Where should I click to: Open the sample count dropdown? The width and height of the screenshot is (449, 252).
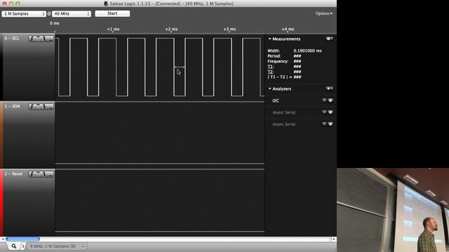point(24,14)
